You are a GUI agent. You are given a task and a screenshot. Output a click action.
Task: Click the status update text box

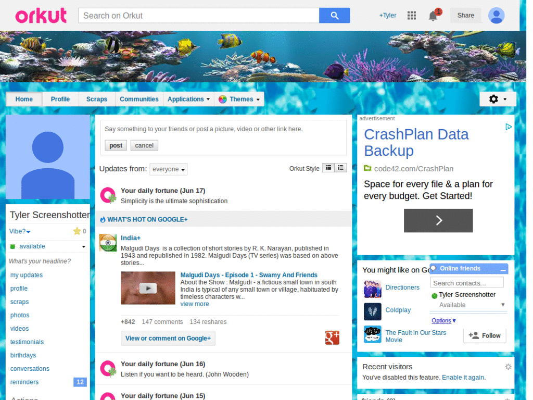[x=223, y=129]
